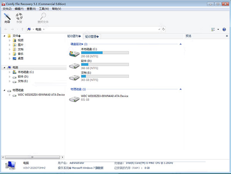Viewport: 231px width, 174px height.
Task: Open help with blue question mark
Action: click(224, 30)
